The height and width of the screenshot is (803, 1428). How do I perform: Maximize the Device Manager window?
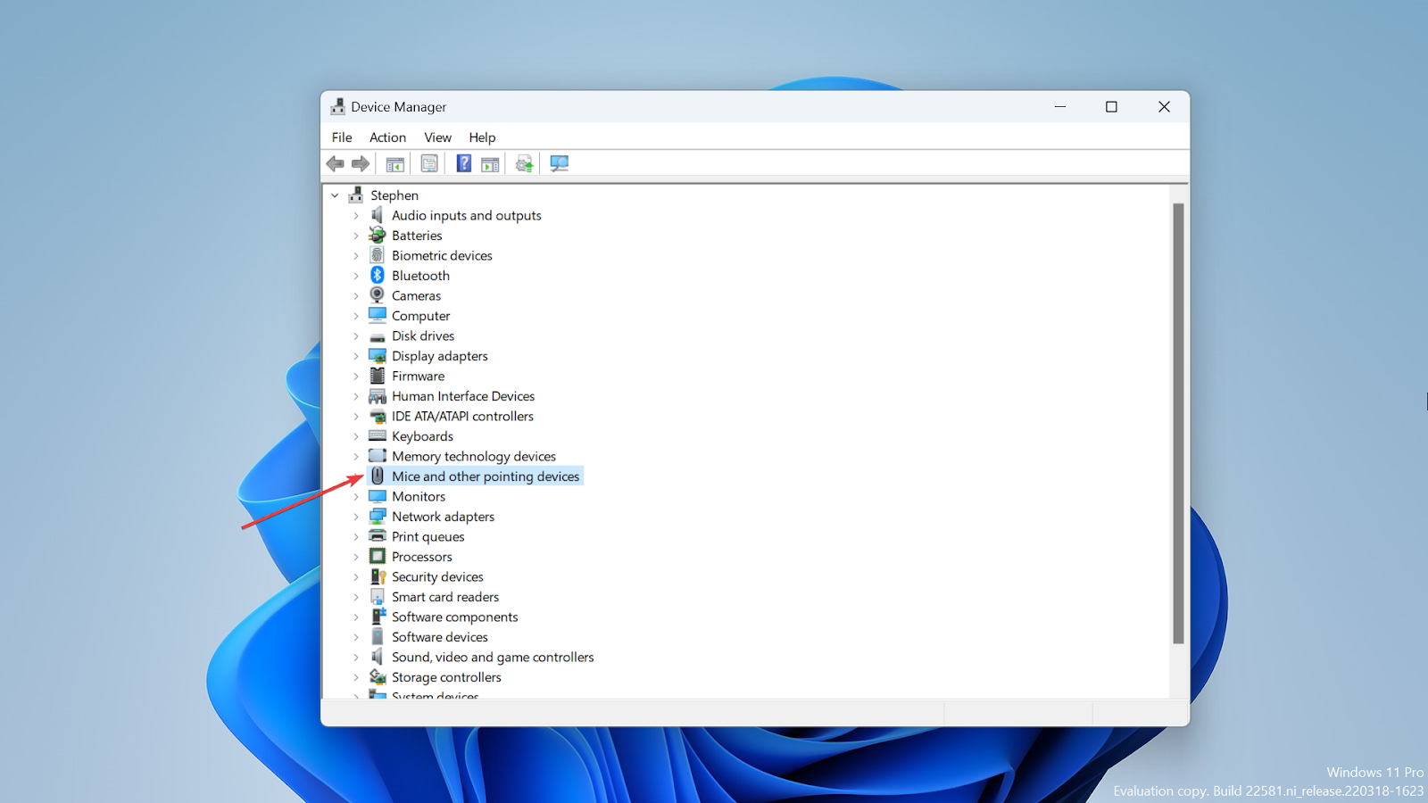[1111, 106]
